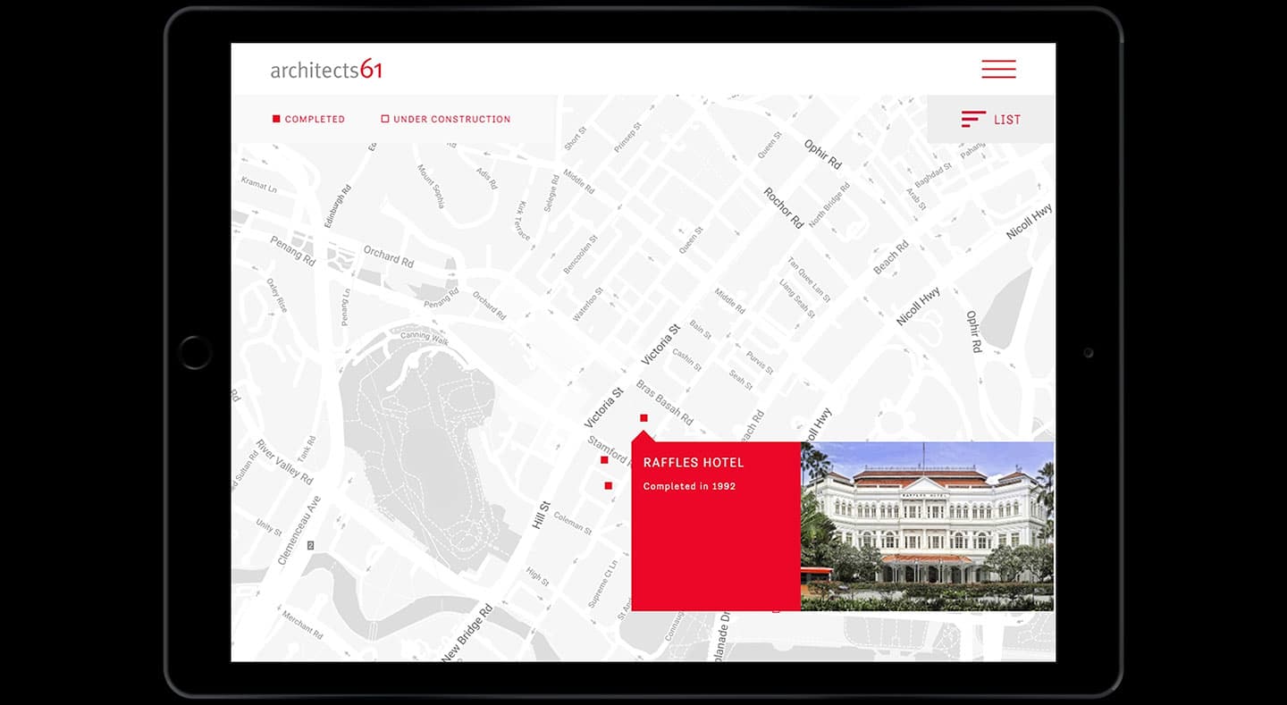Image resolution: width=1287 pixels, height=705 pixels.
Task: Click the 'Tank Rd' map label
Action: point(307,449)
